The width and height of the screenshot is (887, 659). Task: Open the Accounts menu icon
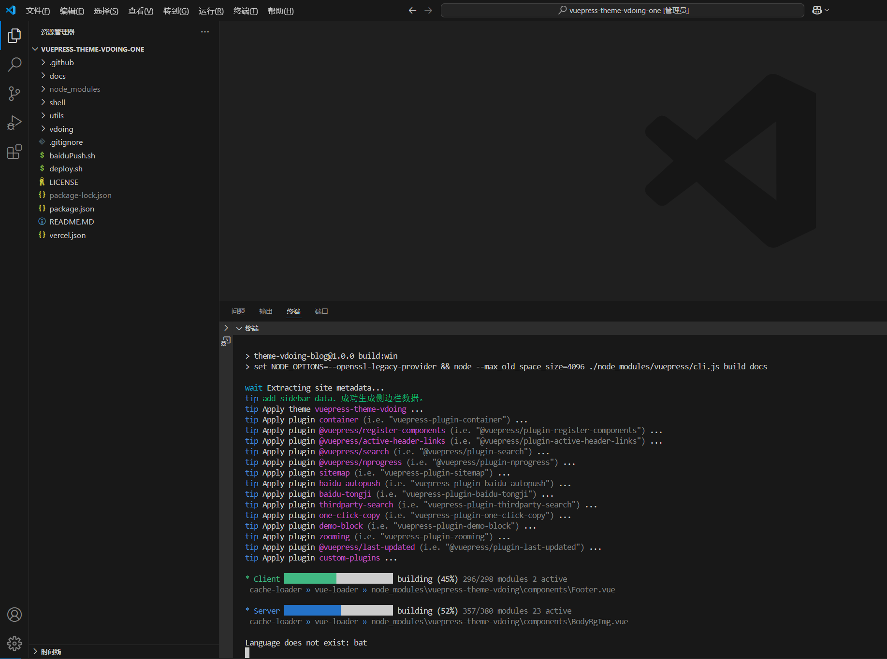[15, 615]
